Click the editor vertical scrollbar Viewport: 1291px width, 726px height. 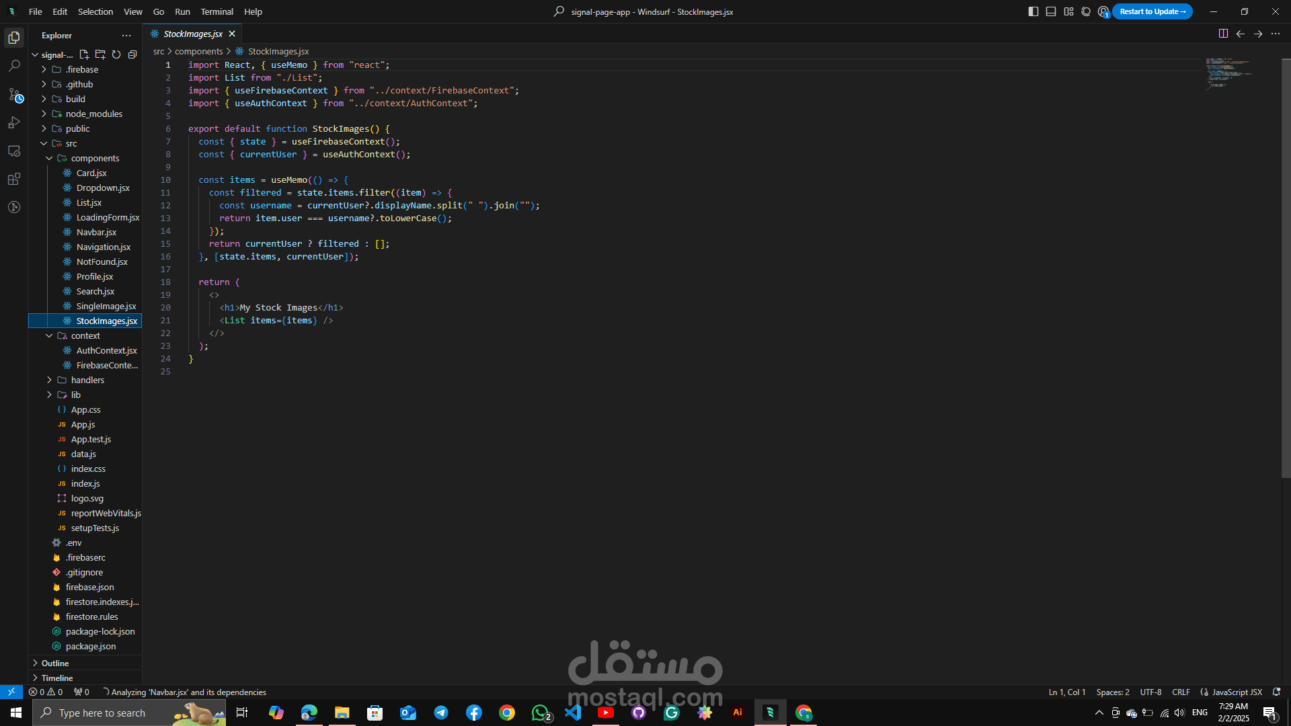1286,269
